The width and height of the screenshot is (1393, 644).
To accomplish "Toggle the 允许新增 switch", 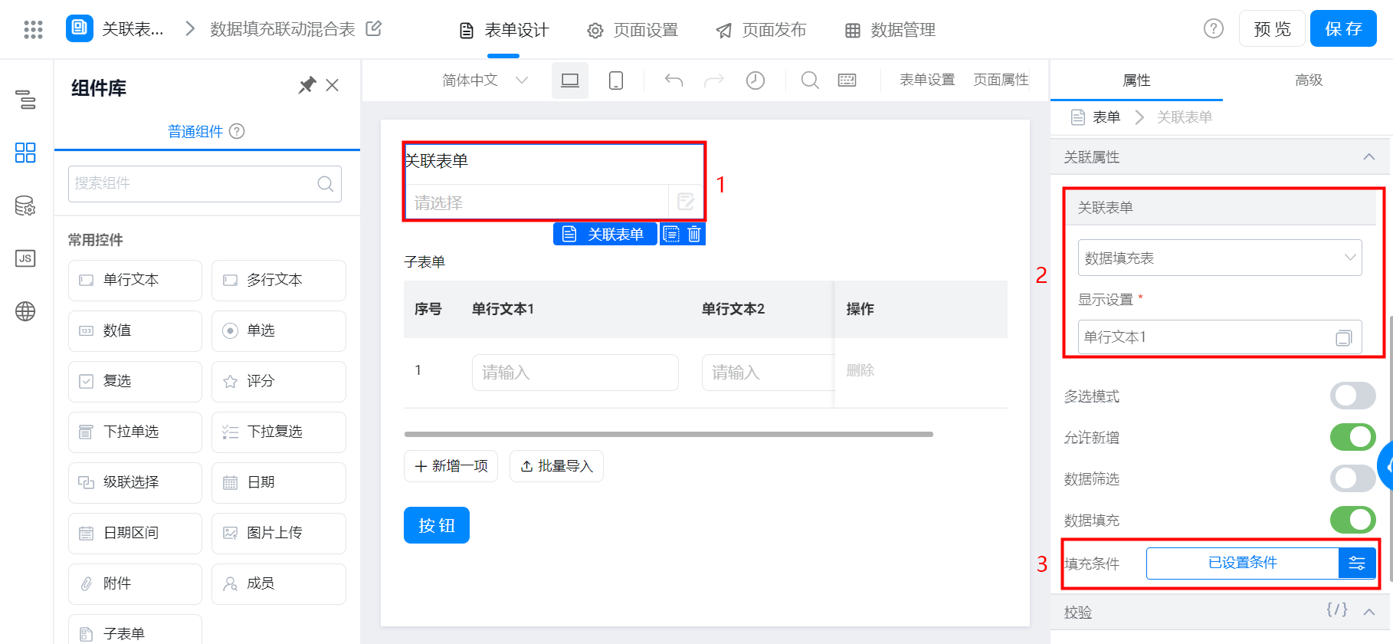I will pos(1353,438).
